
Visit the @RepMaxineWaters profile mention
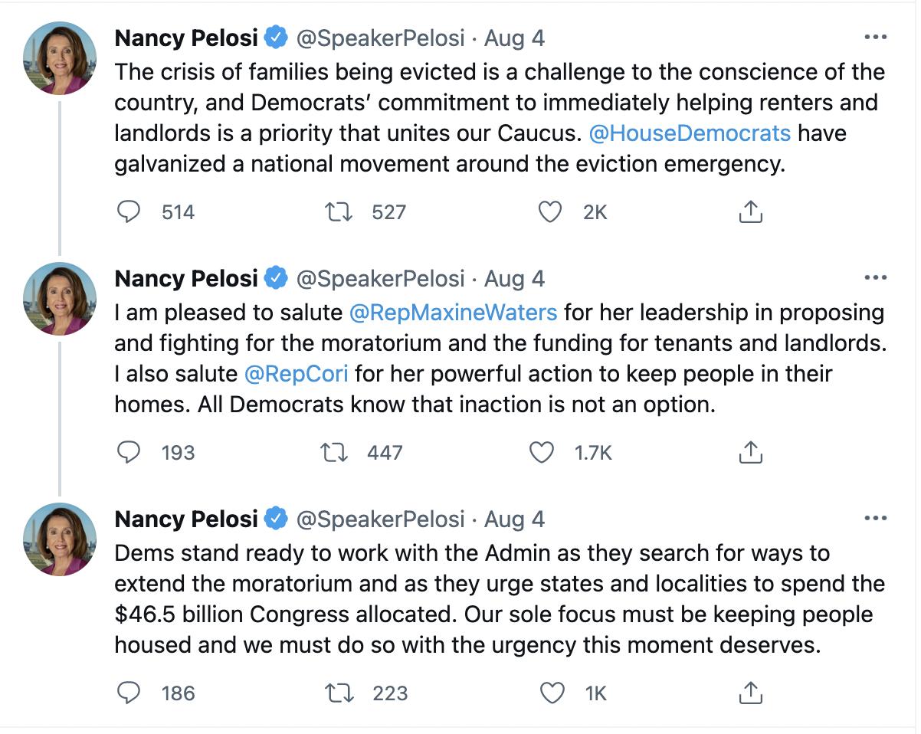point(453,313)
